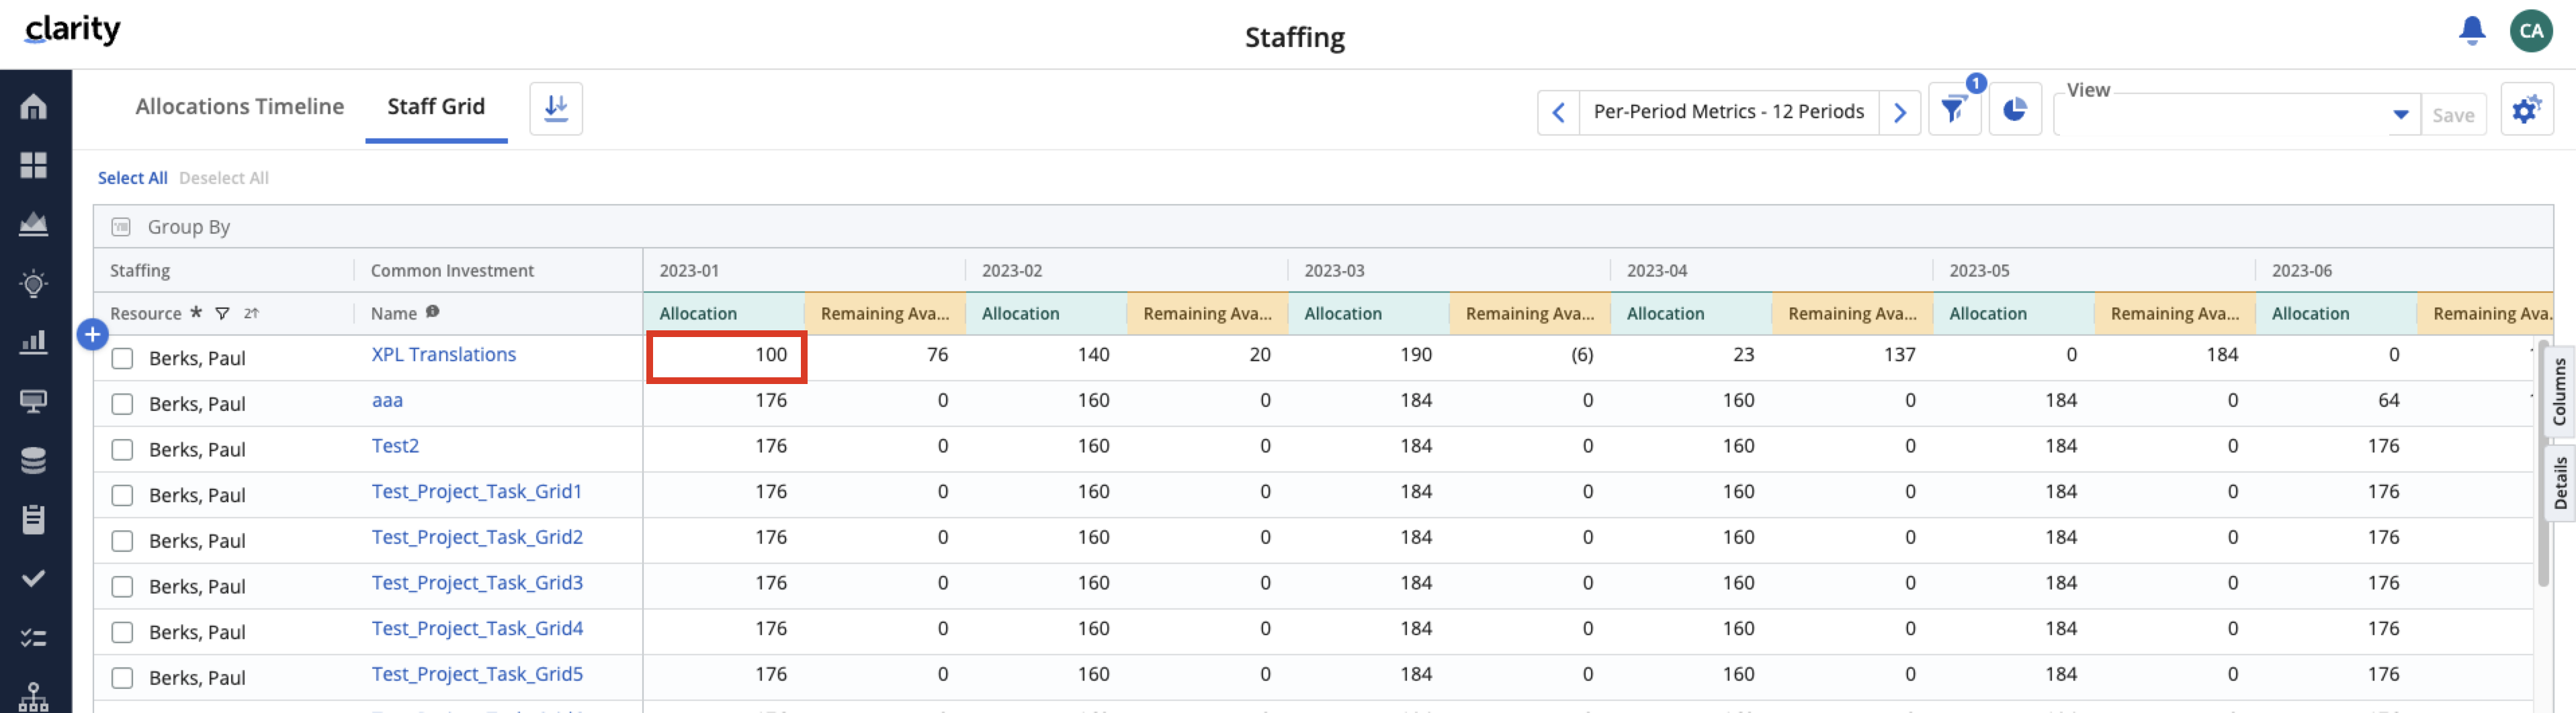
Task: Click the pie chart icon in toolbar
Action: tap(2014, 110)
